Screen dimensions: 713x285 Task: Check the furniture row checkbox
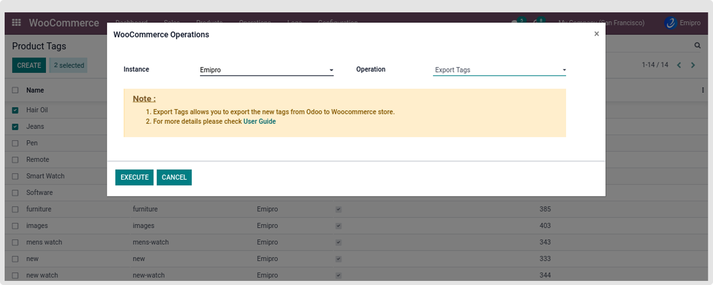tap(15, 209)
